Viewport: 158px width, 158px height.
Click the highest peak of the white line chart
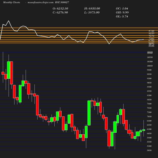coord(9,21)
